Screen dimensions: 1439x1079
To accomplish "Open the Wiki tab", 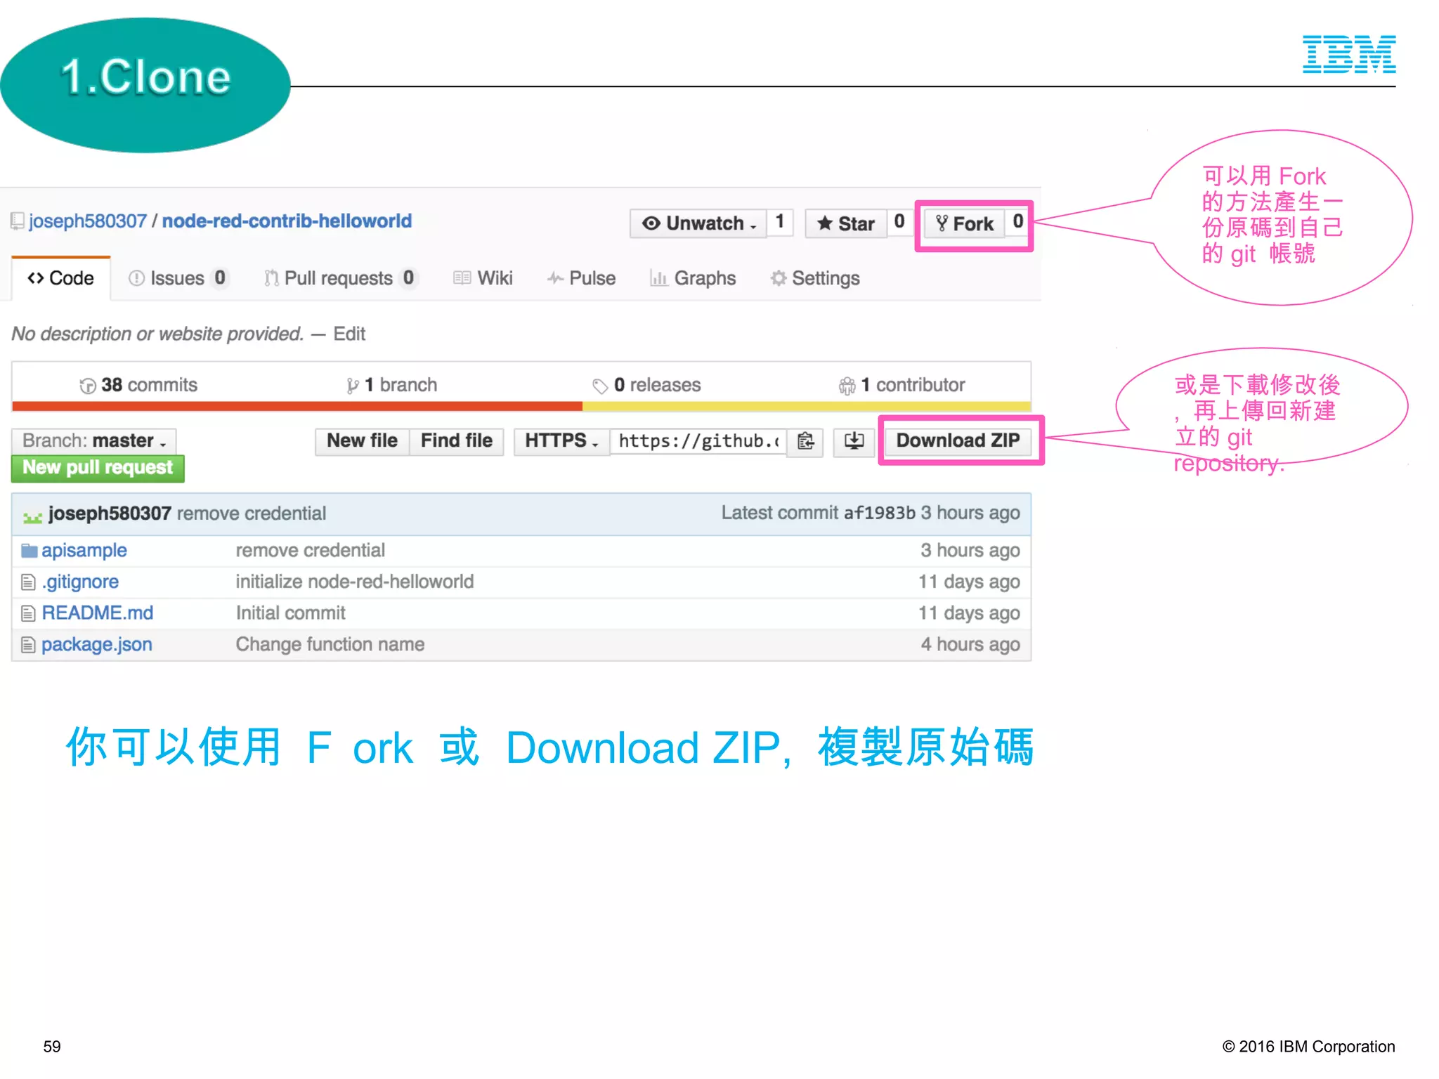I will click(483, 278).
